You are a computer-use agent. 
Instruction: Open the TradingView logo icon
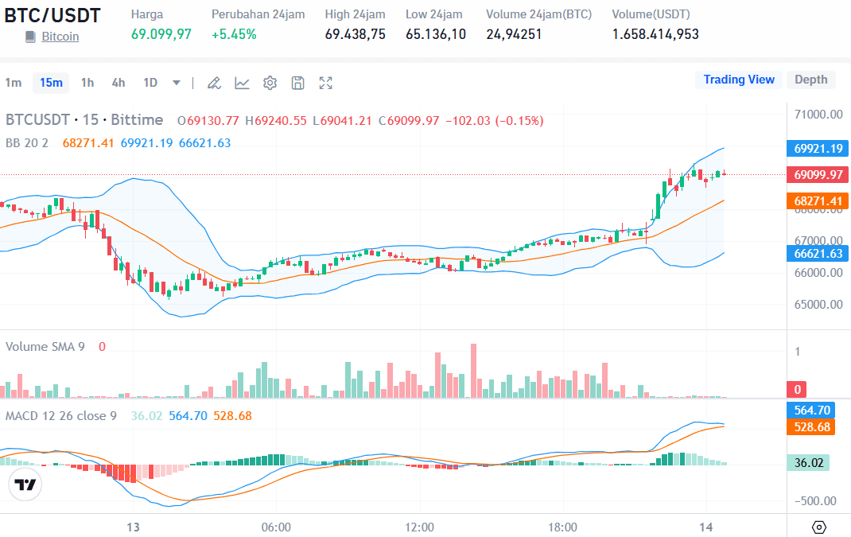(25, 484)
